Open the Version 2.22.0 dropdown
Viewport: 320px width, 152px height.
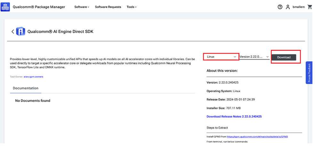tap(254, 57)
